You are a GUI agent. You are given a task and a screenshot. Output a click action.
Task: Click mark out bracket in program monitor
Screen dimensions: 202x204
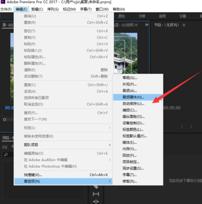(x=191, y=126)
